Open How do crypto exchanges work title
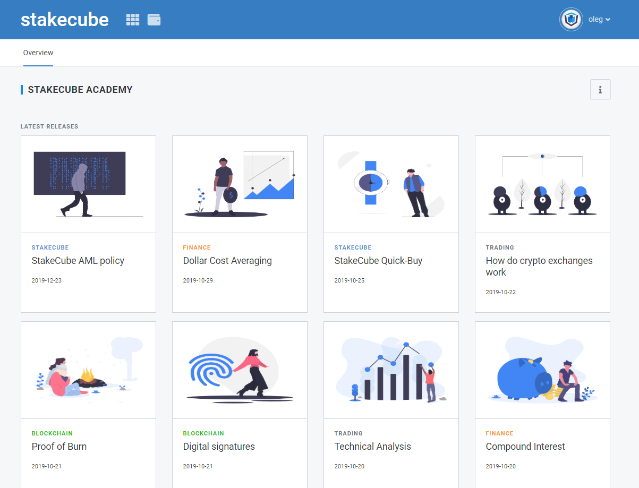 [539, 267]
